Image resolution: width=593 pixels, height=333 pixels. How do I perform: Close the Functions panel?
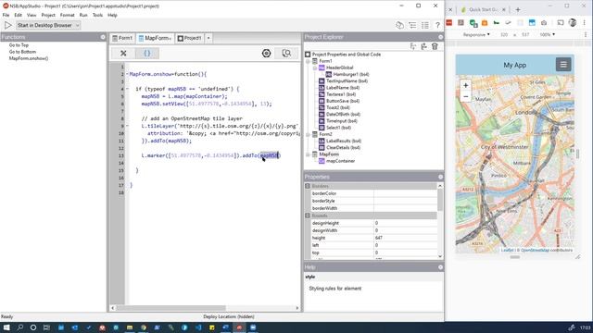click(x=103, y=37)
